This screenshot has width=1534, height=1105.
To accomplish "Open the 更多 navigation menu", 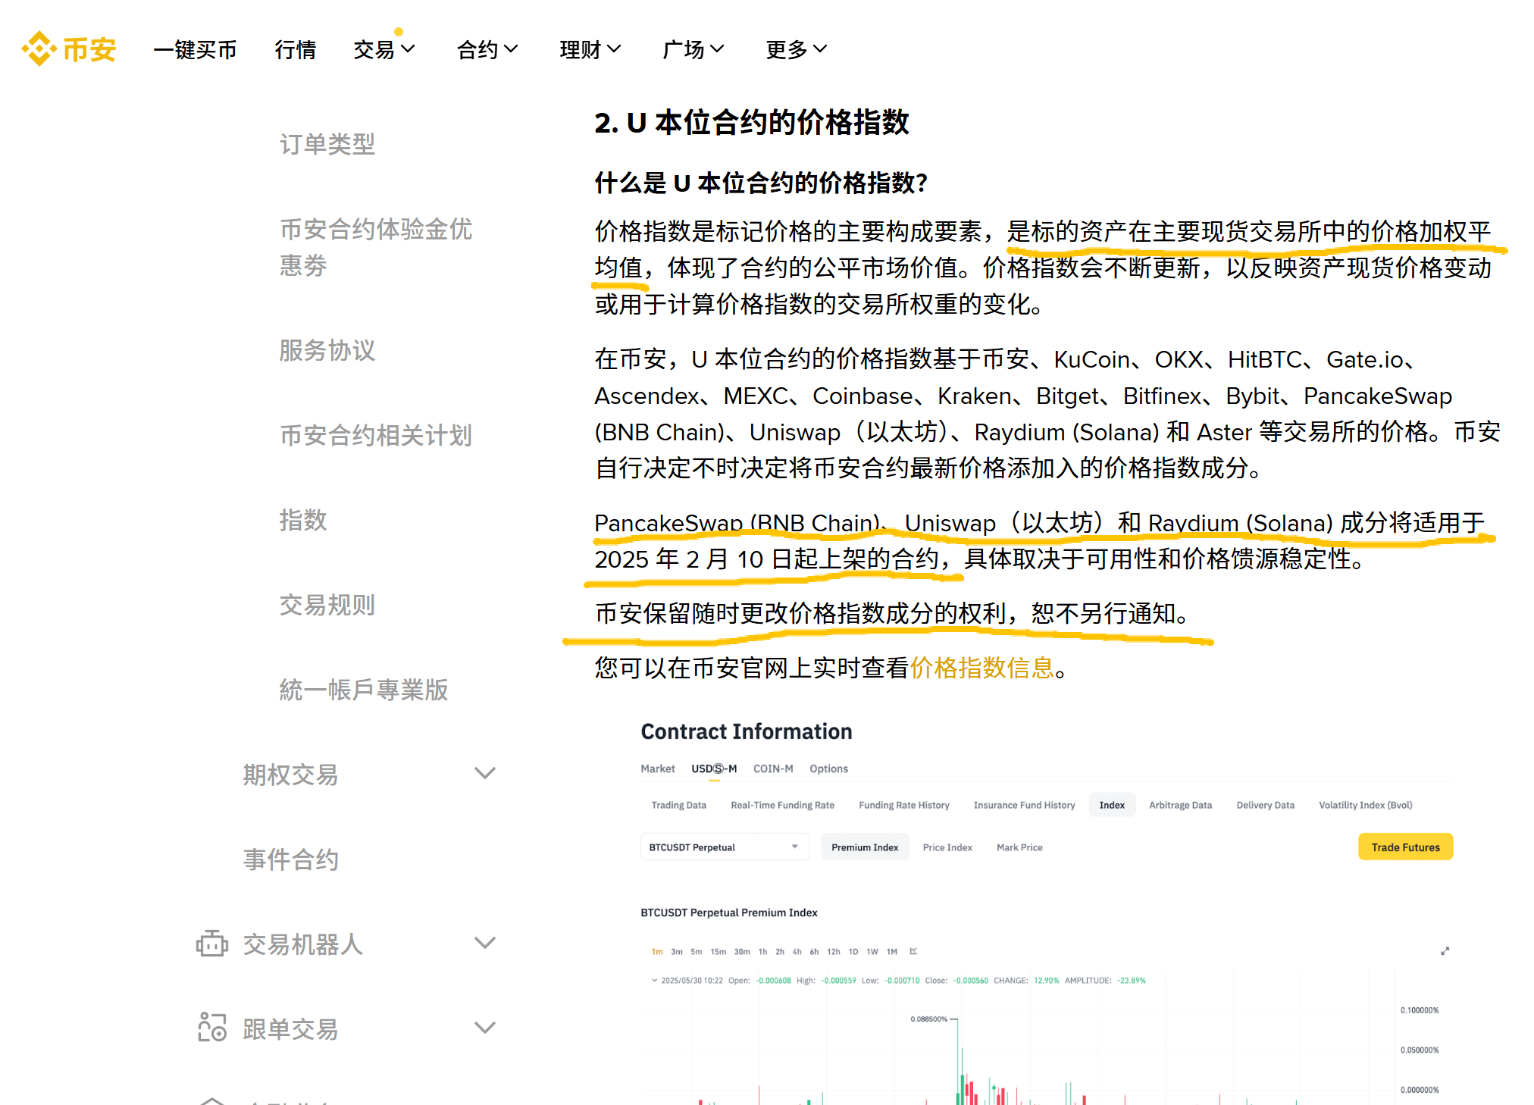I will (x=795, y=50).
